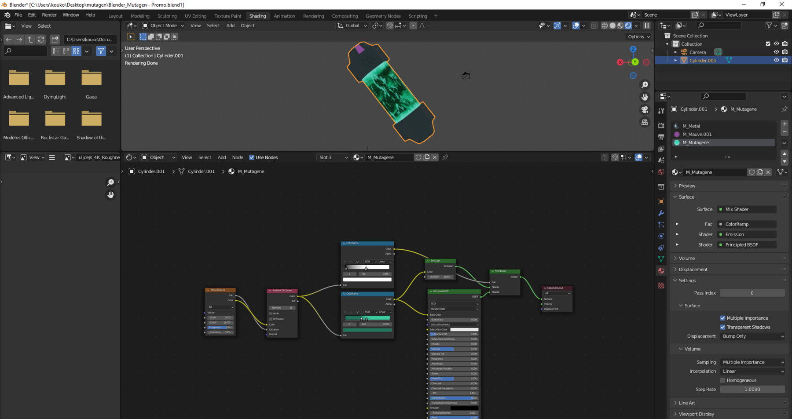792x419 pixels.
Task: Open the Displacement Bump Only dropdown
Action: pos(753,336)
